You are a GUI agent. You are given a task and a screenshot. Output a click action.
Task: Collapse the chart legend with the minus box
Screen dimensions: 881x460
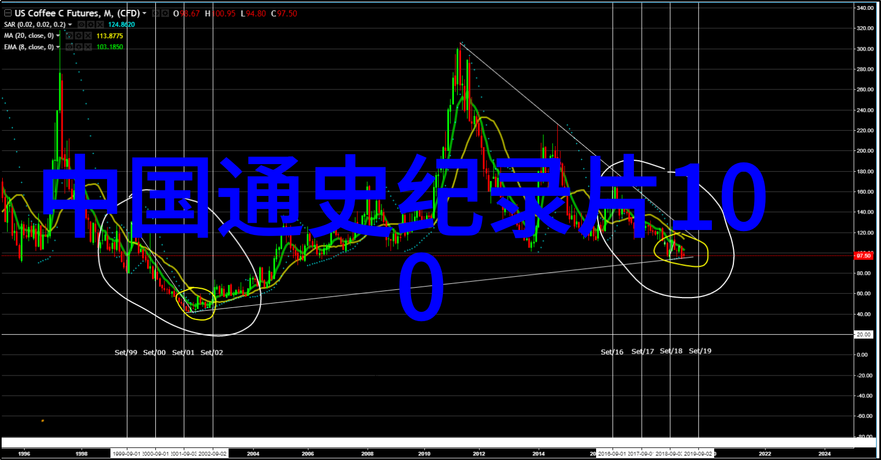coord(8,13)
